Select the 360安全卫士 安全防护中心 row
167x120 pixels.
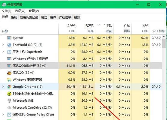click(81, 94)
